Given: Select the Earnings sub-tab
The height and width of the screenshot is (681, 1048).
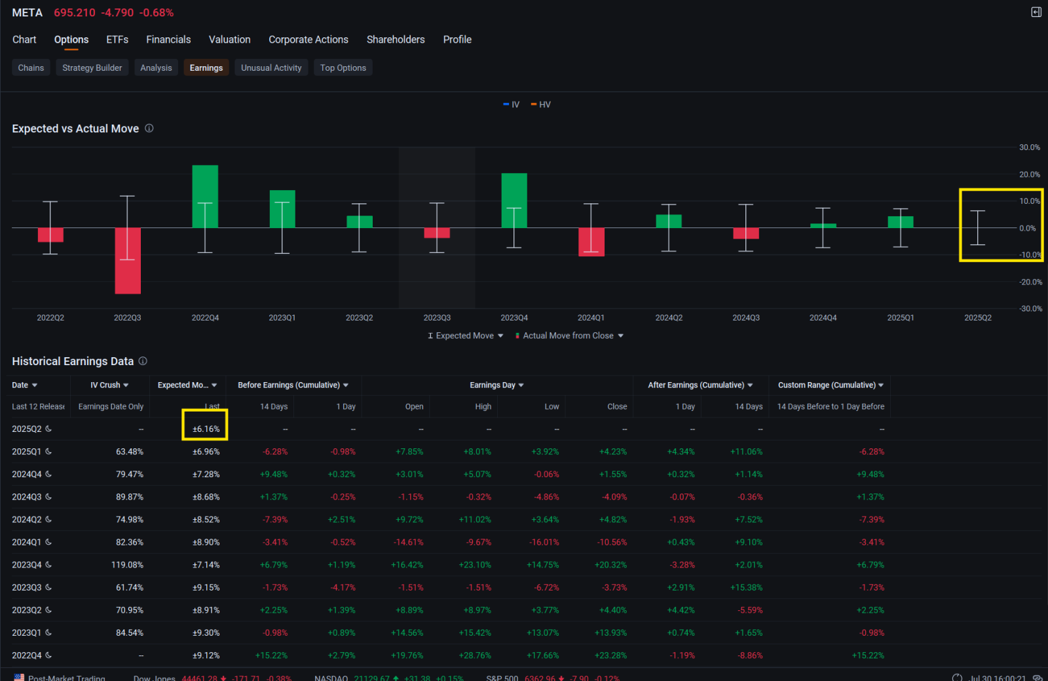Looking at the screenshot, I should click(206, 68).
